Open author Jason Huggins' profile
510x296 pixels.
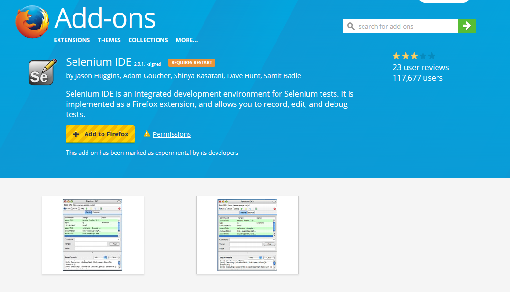tap(97, 76)
